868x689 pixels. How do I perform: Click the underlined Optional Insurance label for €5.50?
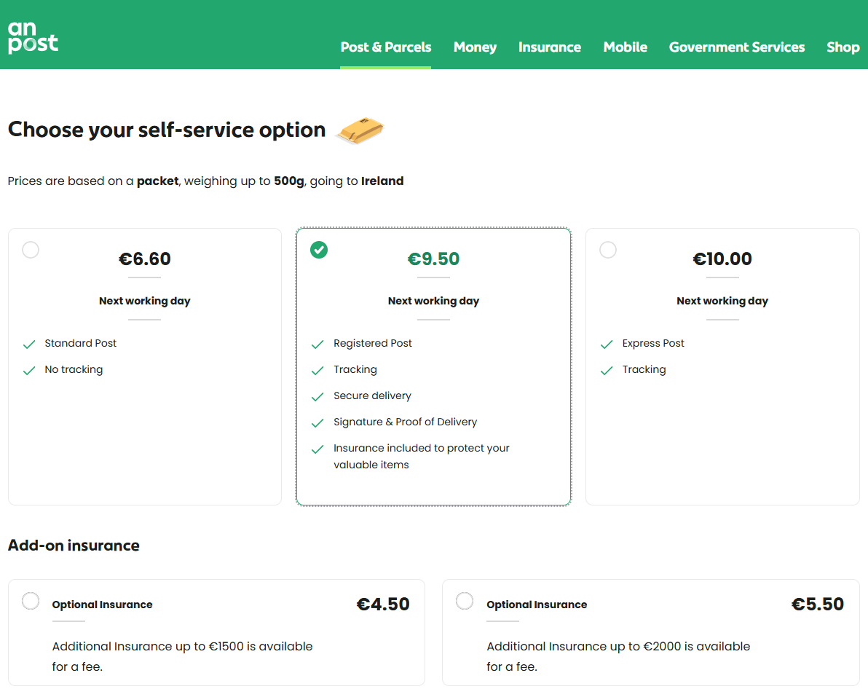537,604
